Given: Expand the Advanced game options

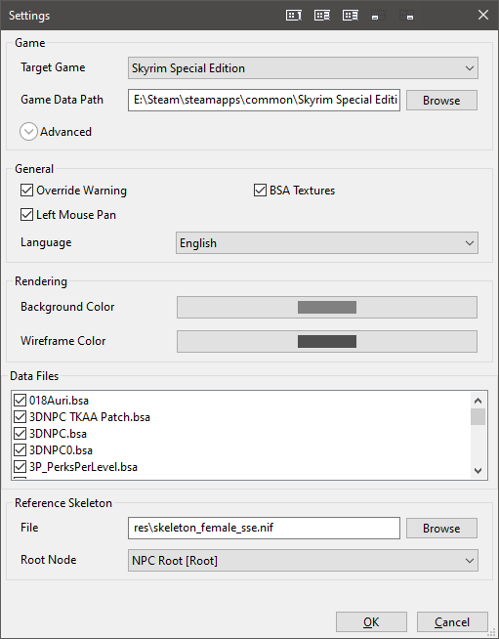Looking at the screenshot, I should (x=28, y=132).
